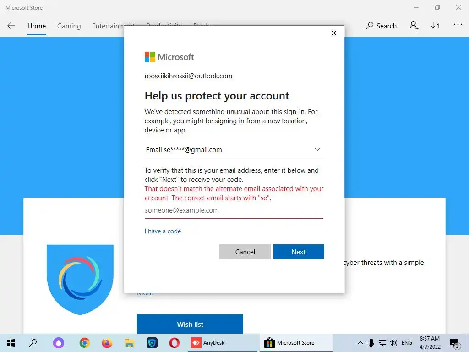The height and width of the screenshot is (352, 469).
Task: Minimize the Microsoft Store window
Action: tap(416, 7)
